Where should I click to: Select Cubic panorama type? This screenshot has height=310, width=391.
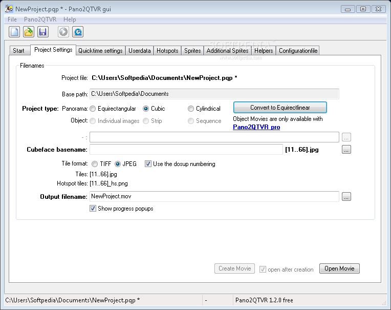click(x=146, y=109)
